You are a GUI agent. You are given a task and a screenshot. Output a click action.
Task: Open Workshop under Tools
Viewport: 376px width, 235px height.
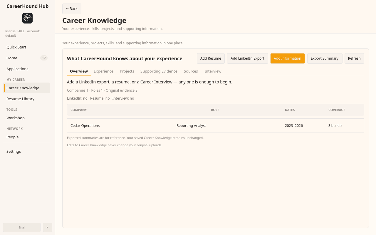click(x=26, y=118)
